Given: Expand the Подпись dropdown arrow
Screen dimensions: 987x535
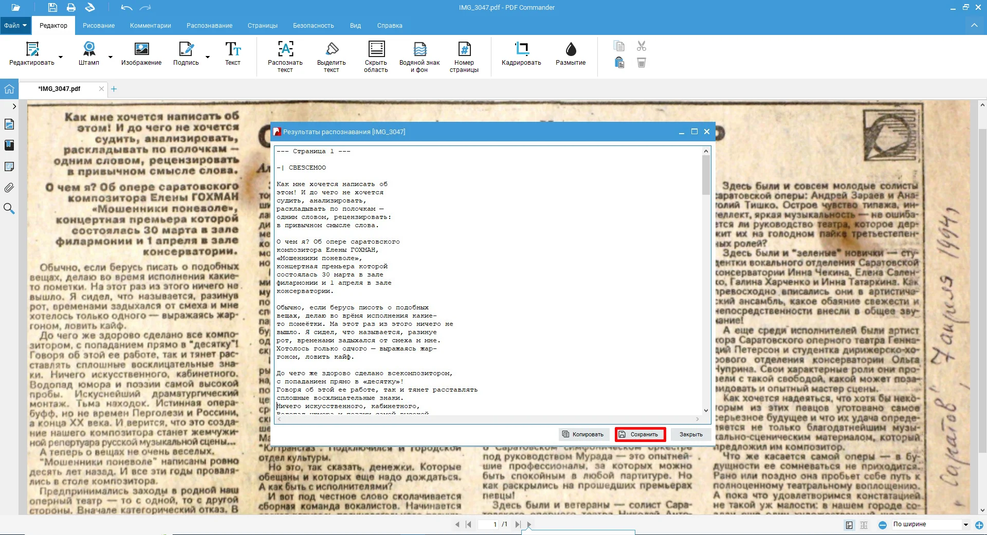Looking at the screenshot, I should point(208,57).
